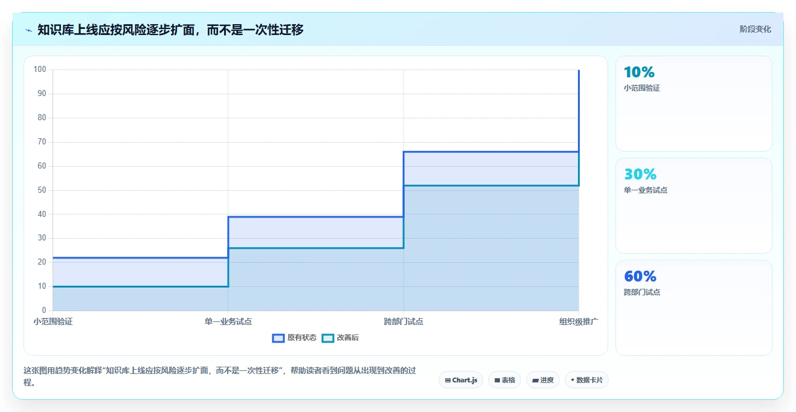Click the 跨部门试点 x-axis label
Image resolution: width=796 pixels, height=412 pixels.
403,321
